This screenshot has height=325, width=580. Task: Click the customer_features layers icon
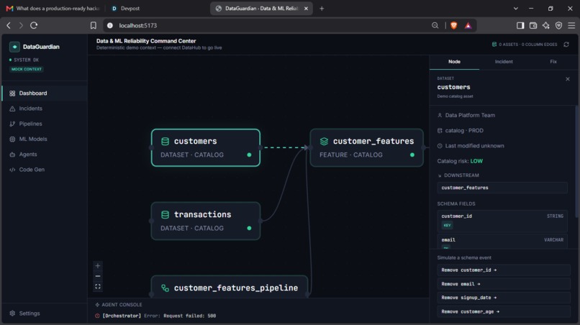[324, 141]
